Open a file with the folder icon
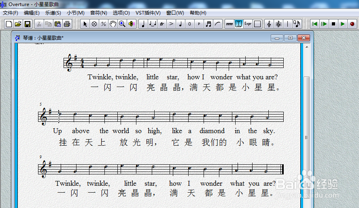Screen dimensions: 359x208 click(x=18, y=24)
